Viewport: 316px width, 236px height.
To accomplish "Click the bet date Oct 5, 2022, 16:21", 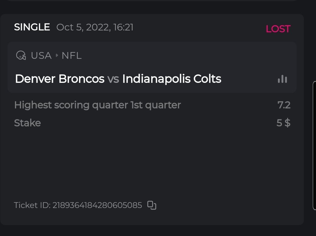I will coord(95,27).
